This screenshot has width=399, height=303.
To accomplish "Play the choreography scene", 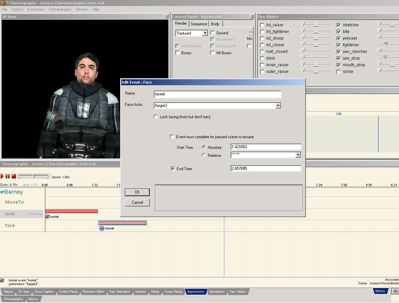I will (2, 176).
